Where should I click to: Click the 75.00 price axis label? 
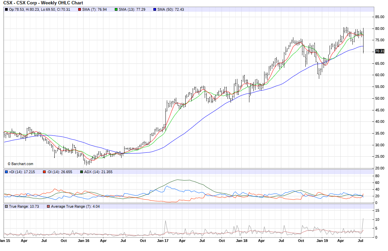[x=380, y=40]
